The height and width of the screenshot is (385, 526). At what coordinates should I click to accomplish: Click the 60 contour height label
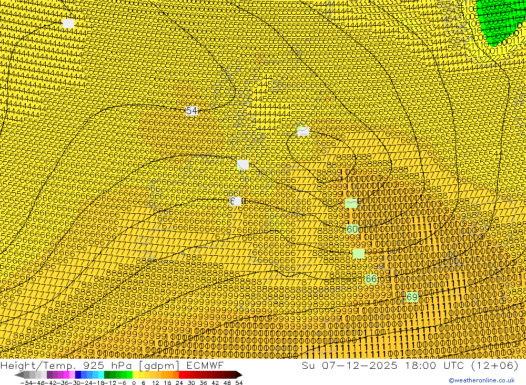352,229
